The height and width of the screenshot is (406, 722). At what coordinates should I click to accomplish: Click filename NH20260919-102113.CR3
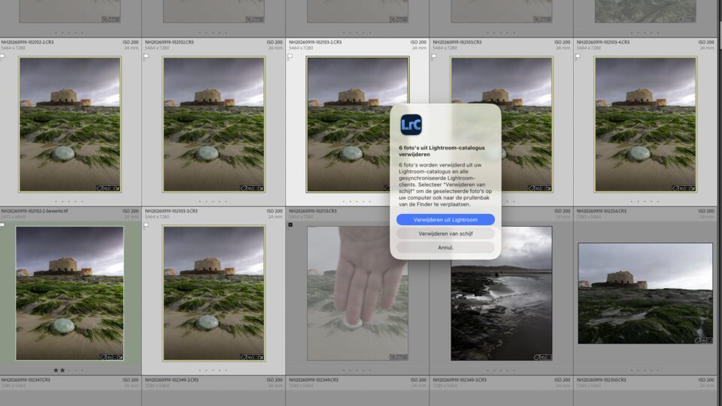click(313, 211)
